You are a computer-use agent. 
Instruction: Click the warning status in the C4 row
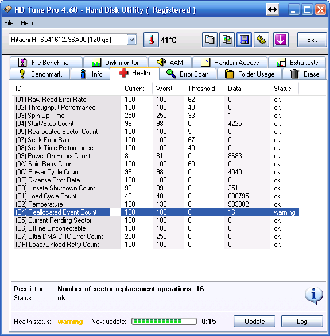(x=285, y=212)
